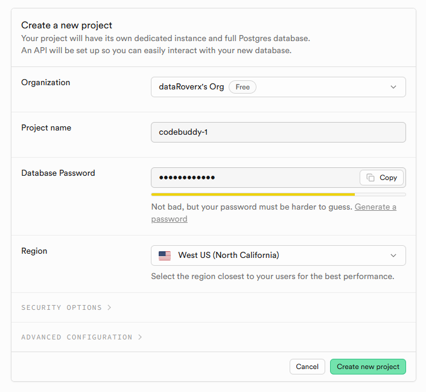Click the Organization dropdown chevron arrow
Viewport: 426px width, 392px height.
pos(393,87)
